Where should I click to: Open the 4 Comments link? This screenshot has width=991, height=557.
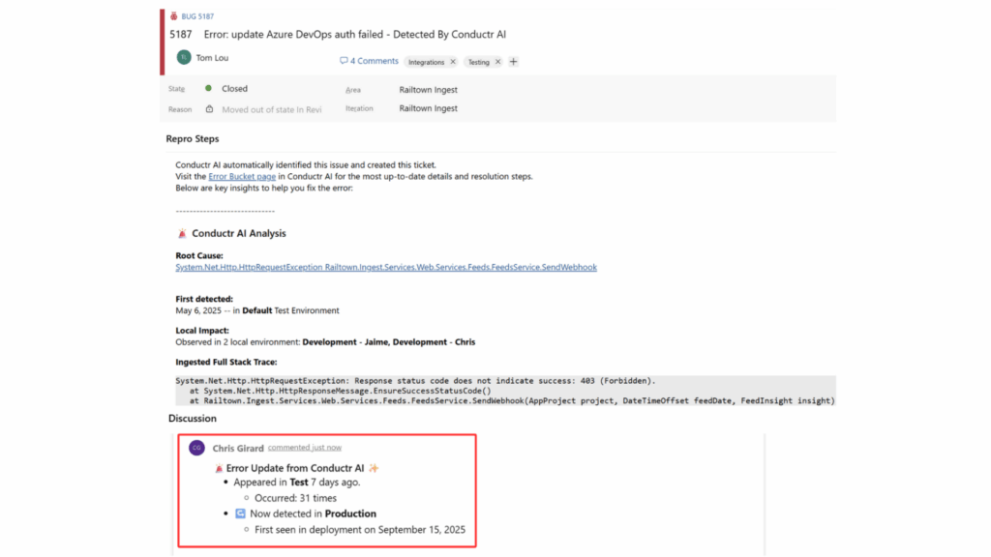(374, 61)
